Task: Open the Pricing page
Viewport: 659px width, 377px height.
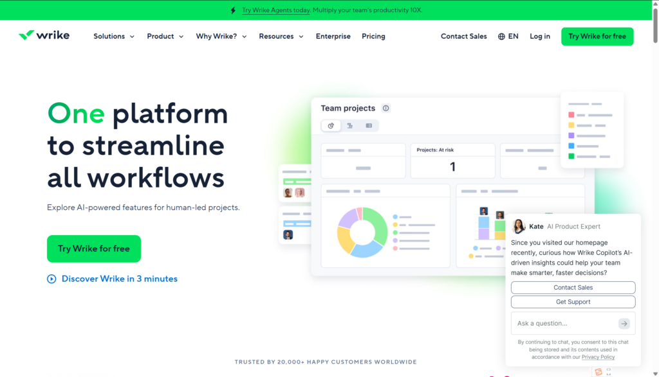Action: [x=373, y=37]
